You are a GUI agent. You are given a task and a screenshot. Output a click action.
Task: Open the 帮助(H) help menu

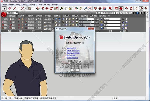(x=55, y=4)
